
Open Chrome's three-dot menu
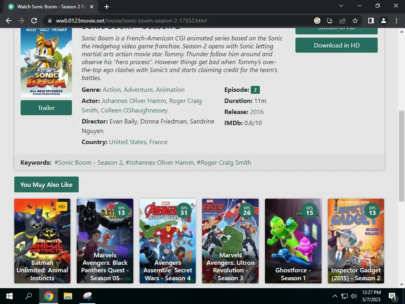(396, 21)
